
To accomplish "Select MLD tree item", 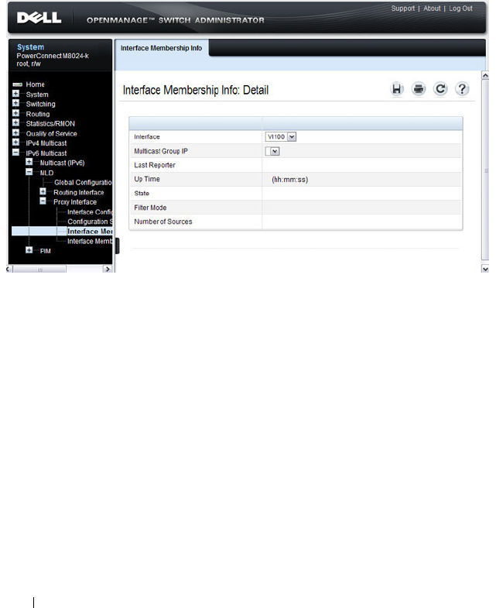I will 46,173.
